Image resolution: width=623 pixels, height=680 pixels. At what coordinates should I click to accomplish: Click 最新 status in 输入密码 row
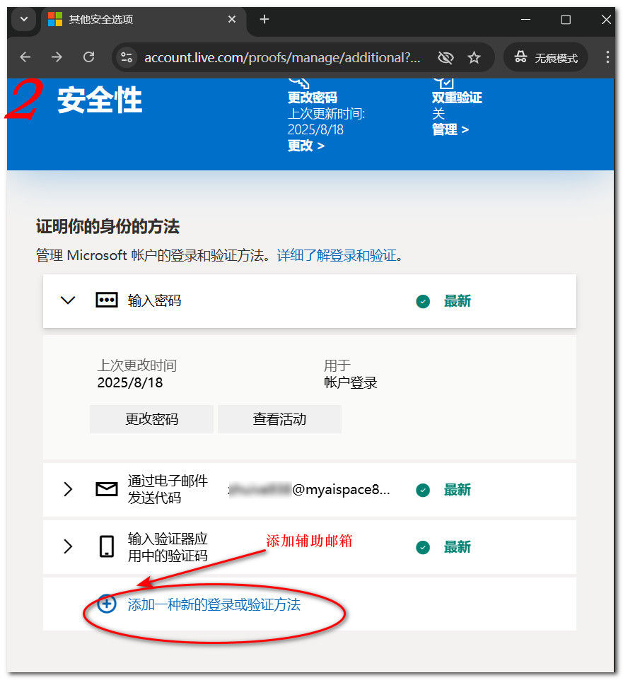click(x=458, y=301)
